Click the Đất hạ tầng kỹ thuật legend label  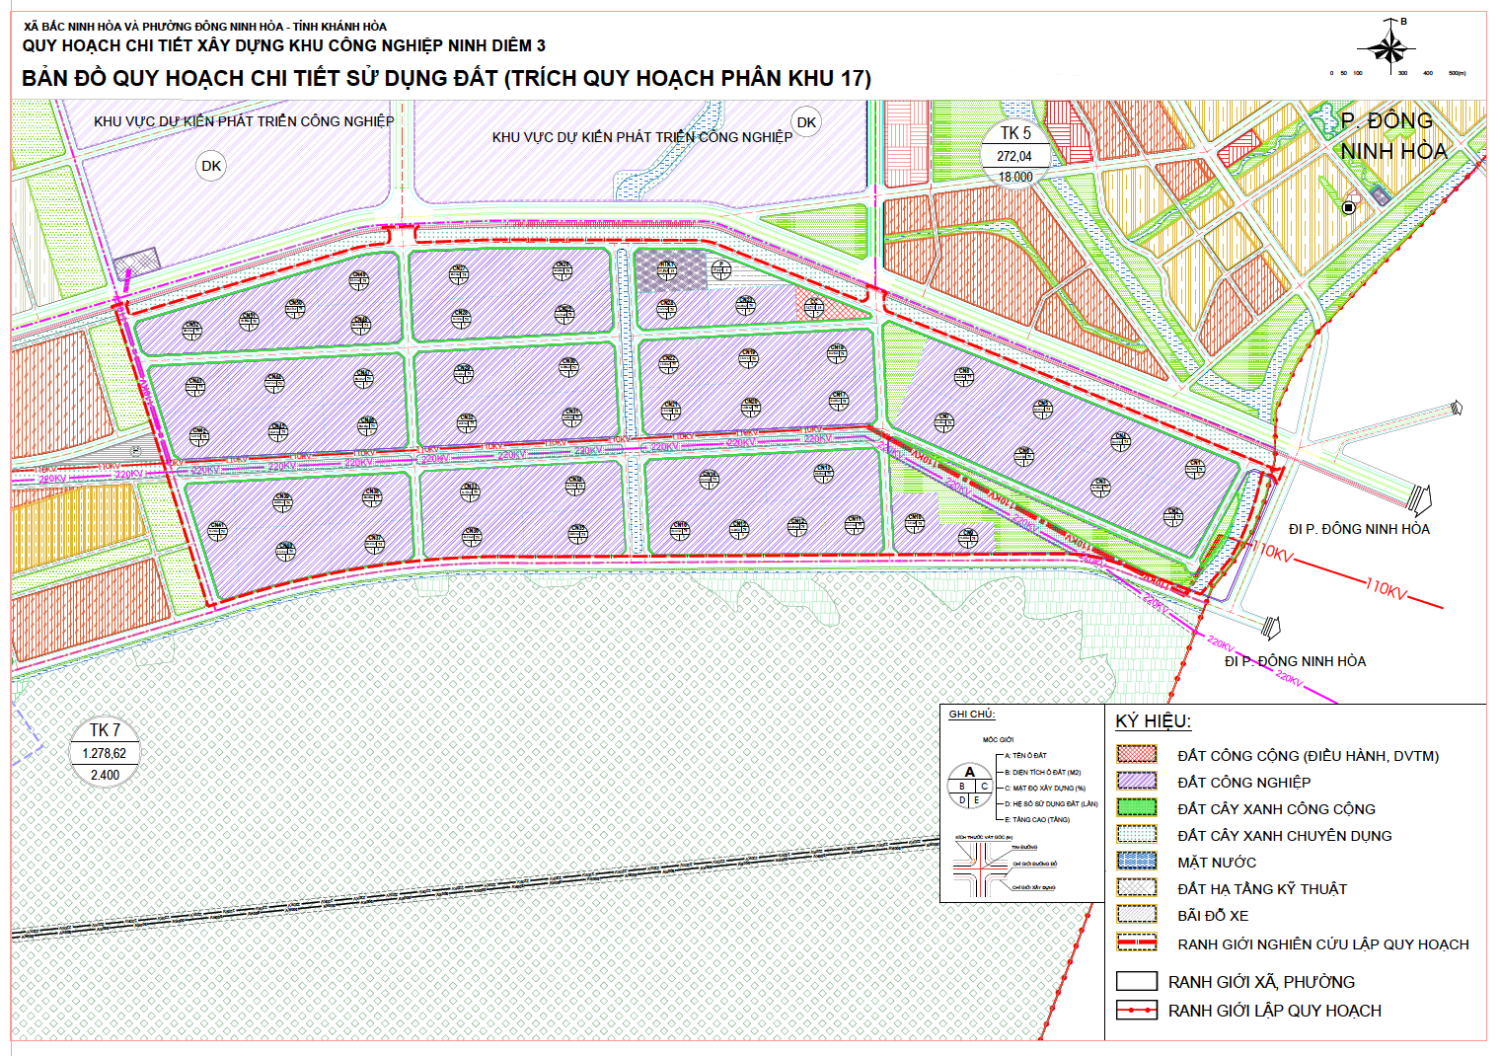click(x=1261, y=889)
